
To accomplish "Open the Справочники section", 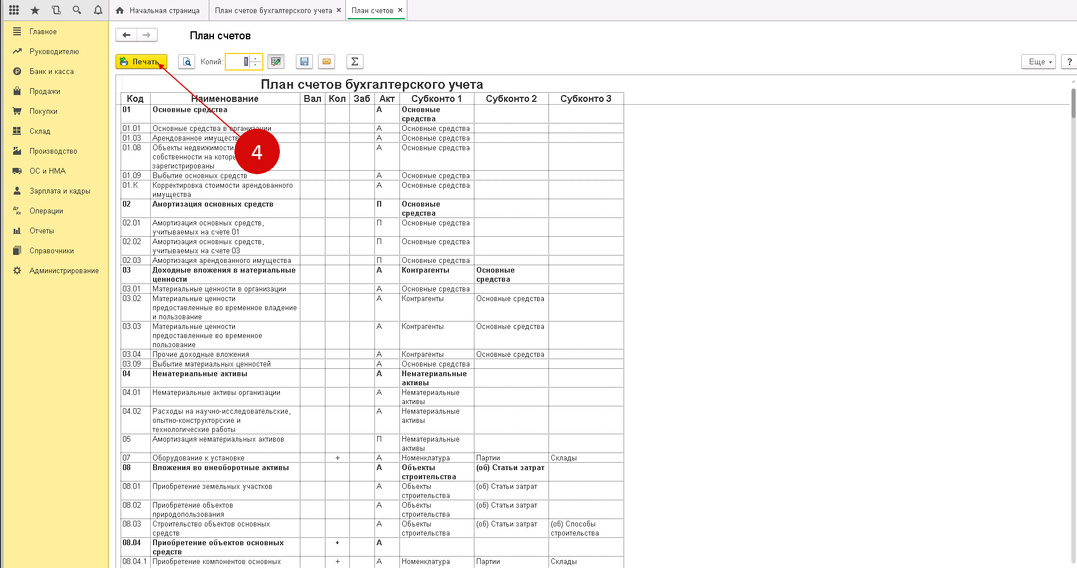I will click(52, 250).
